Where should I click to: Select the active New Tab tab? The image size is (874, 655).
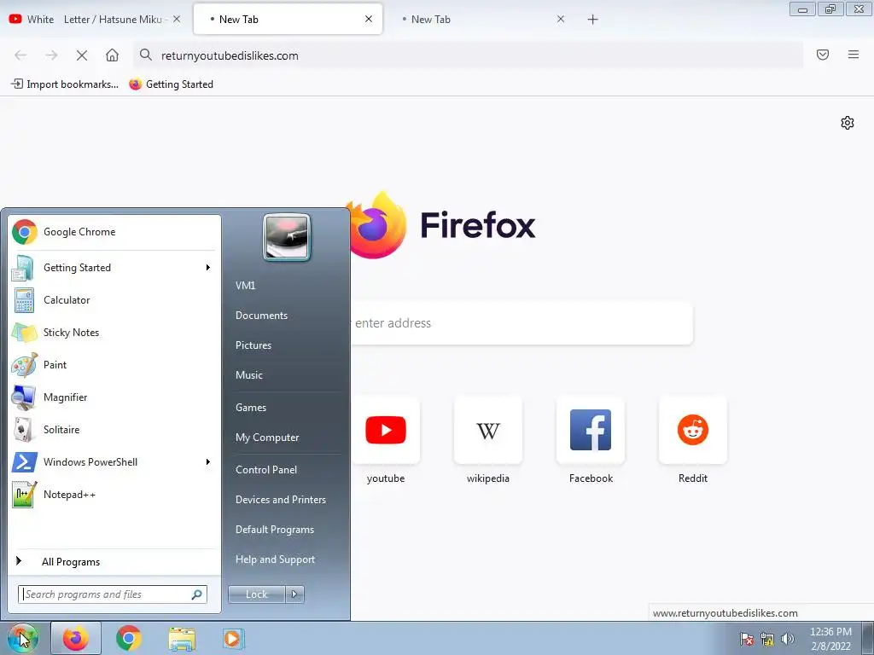click(288, 20)
